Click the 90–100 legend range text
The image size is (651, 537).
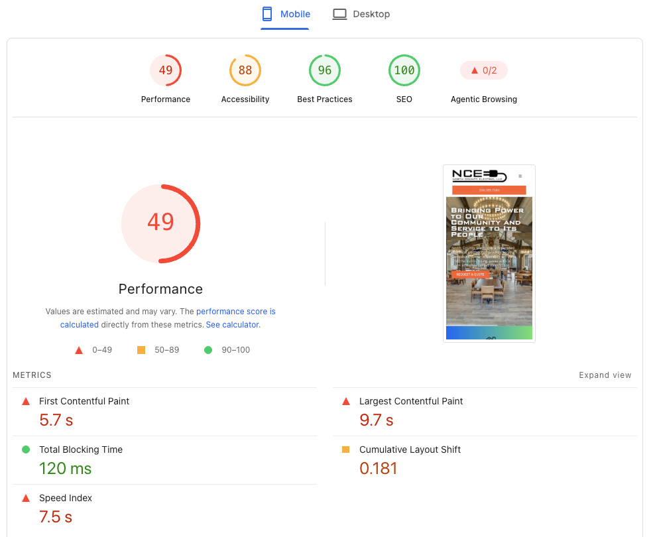pyautogui.click(x=236, y=350)
